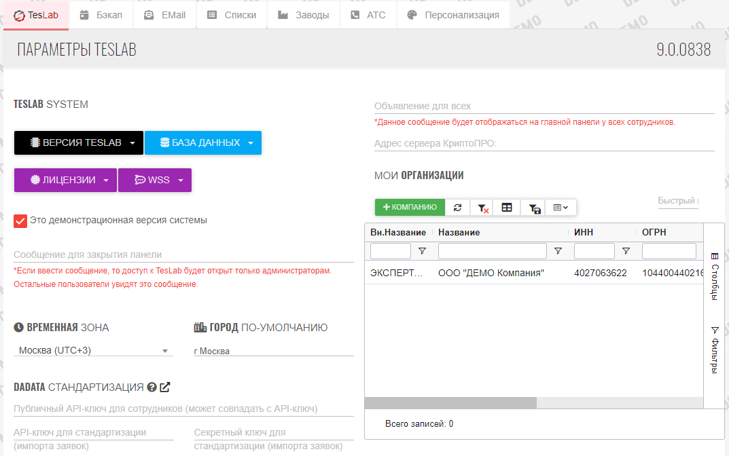Open the ИНН column filter funnel
729x456 pixels.
tap(626, 251)
